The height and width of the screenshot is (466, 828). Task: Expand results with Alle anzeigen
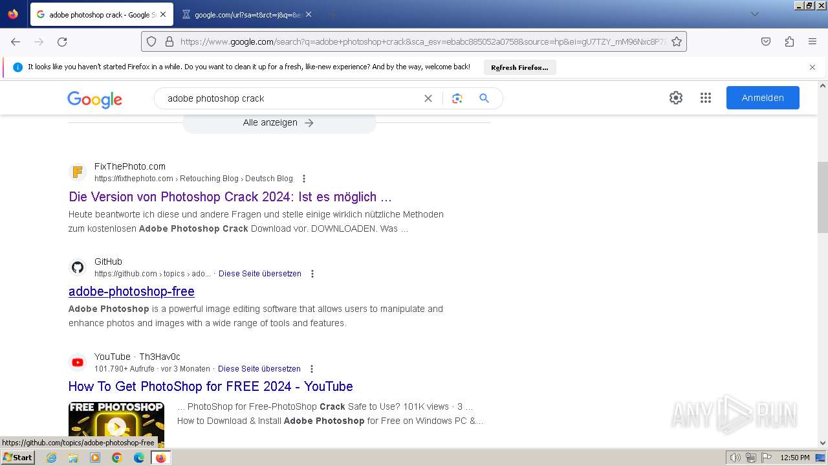pyautogui.click(x=279, y=122)
